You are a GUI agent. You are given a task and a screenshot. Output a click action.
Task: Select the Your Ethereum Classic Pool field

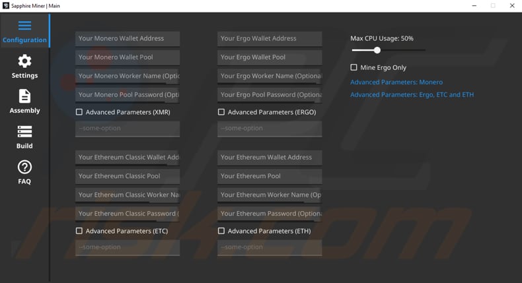coord(128,177)
